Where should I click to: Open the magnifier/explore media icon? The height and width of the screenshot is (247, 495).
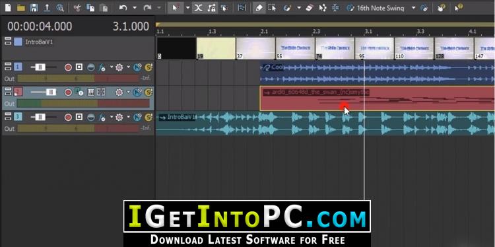tap(59, 8)
